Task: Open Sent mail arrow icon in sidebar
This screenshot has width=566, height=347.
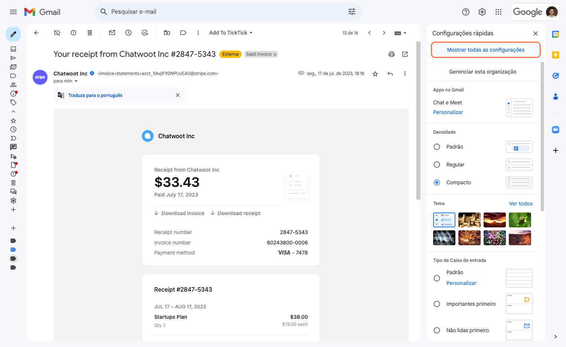Action: [13, 58]
